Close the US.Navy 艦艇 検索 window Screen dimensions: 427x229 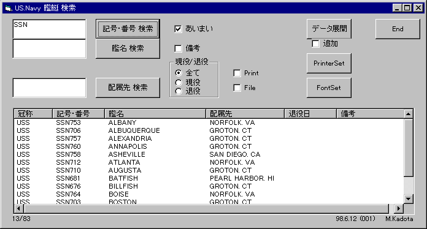tap(418, 8)
